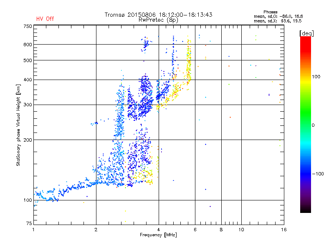This screenshot has width=334, height=250.
Task: Click the colorbar tick label '0'
Action: point(313,125)
